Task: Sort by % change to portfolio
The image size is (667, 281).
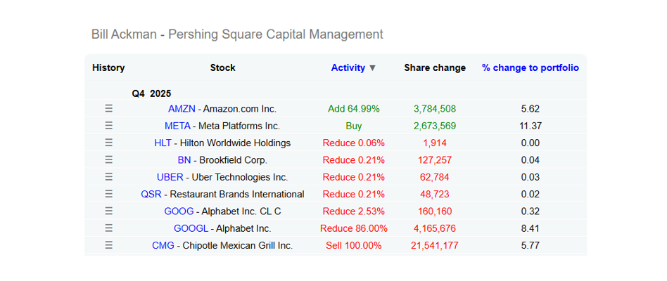Action: 530,67
